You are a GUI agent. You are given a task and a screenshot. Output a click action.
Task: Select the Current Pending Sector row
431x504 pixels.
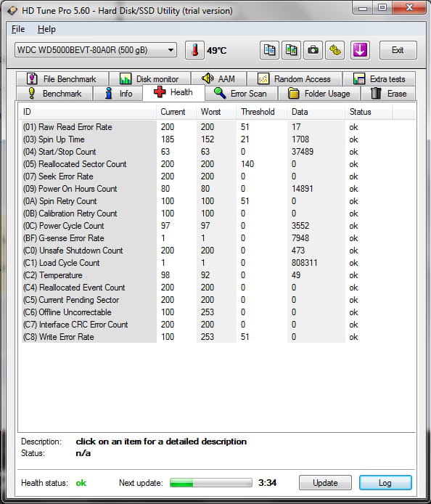tap(208, 300)
